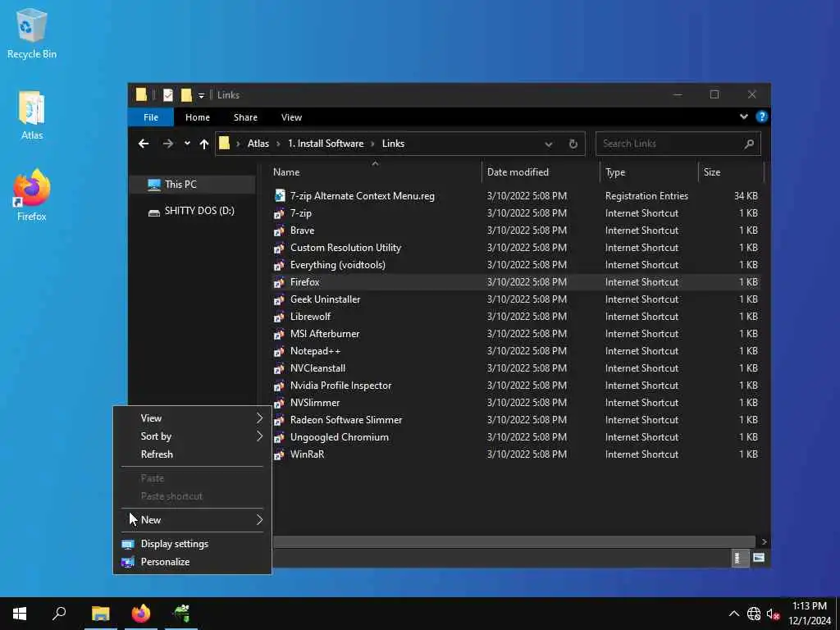Select the MSI Afterburner shortcut

pyautogui.click(x=325, y=334)
